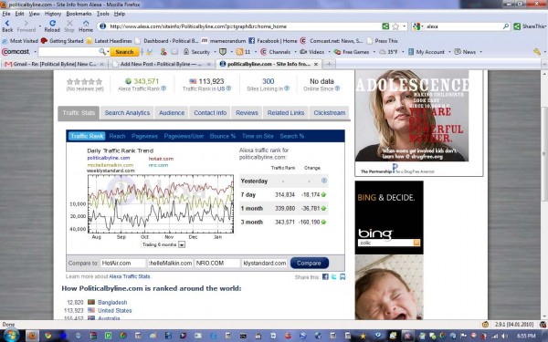The image size is (548, 342).
Task: Open the Bangladesh country link
Action: [x=112, y=302]
